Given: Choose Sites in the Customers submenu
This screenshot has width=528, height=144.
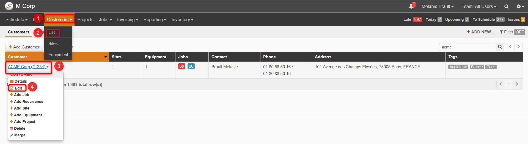Looking at the screenshot, I should 53,44.
